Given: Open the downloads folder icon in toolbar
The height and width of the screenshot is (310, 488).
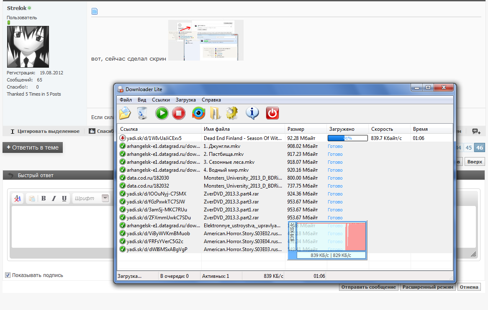Looking at the screenshot, I should click(215, 113).
